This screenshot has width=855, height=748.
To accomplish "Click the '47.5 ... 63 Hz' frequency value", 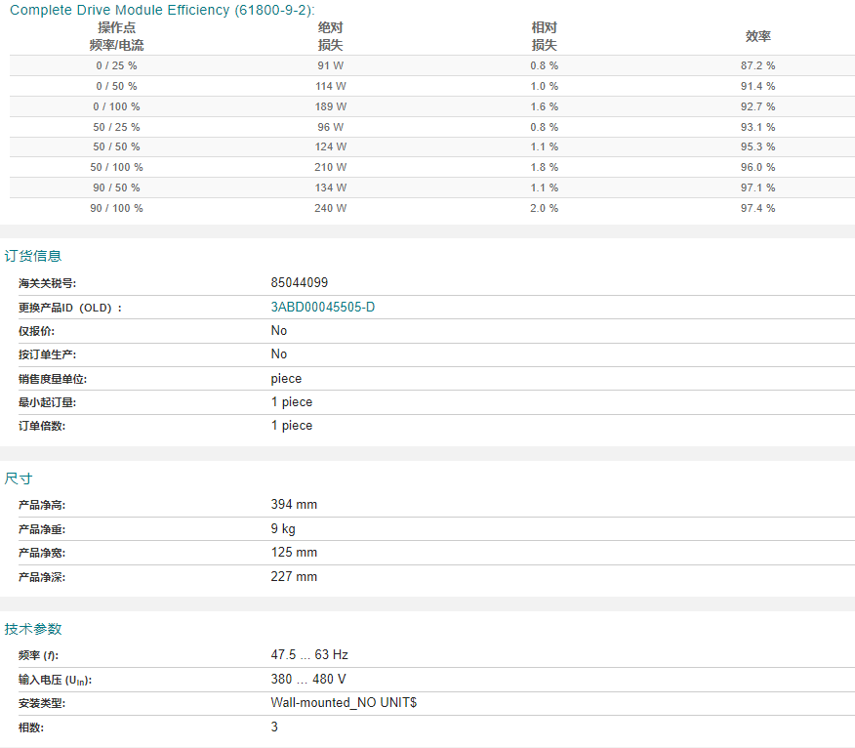I will pyautogui.click(x=309, y=654).
